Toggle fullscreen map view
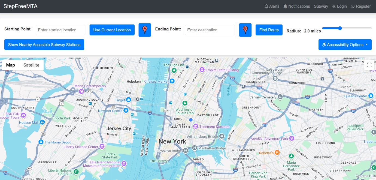 pyautogui.click(x=369, y=65)
